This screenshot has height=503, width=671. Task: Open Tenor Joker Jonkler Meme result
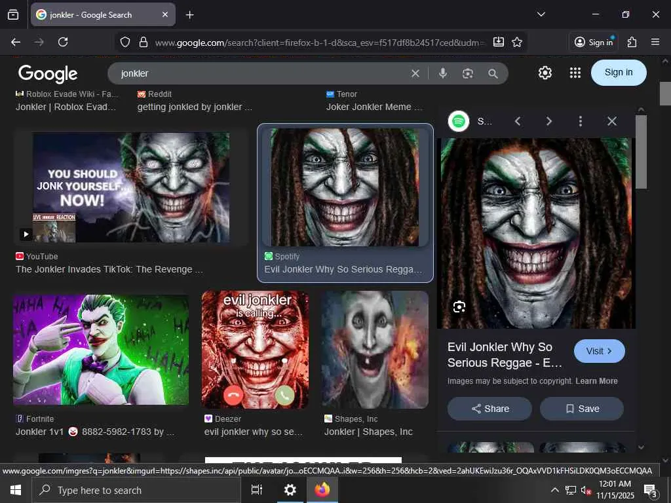[x=374, y=107]
